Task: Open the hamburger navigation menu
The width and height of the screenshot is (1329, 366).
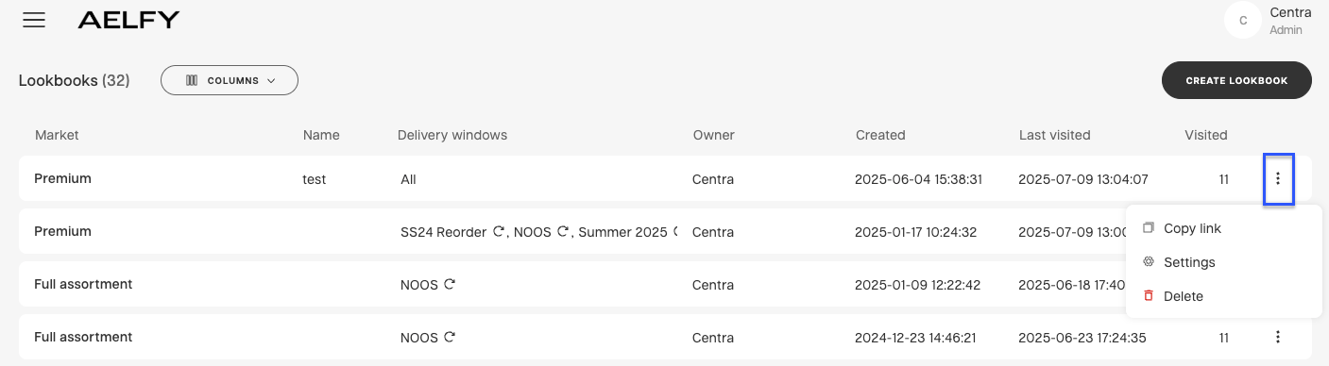Action: click(34, 20)
